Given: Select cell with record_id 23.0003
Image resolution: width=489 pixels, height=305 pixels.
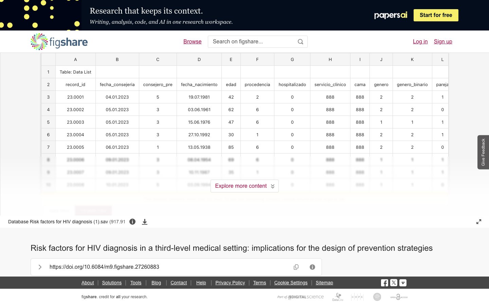Looking at the screenshot, I should click(75, 122).
